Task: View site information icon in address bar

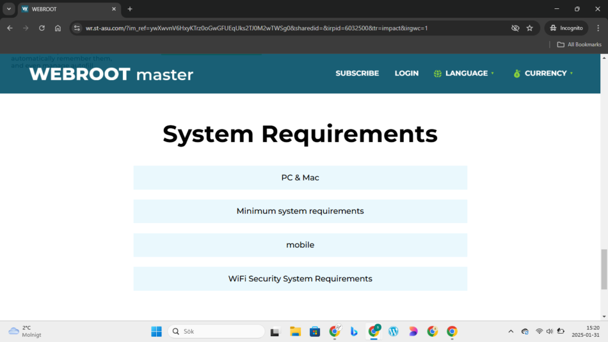Action: (x=77, y=28)
